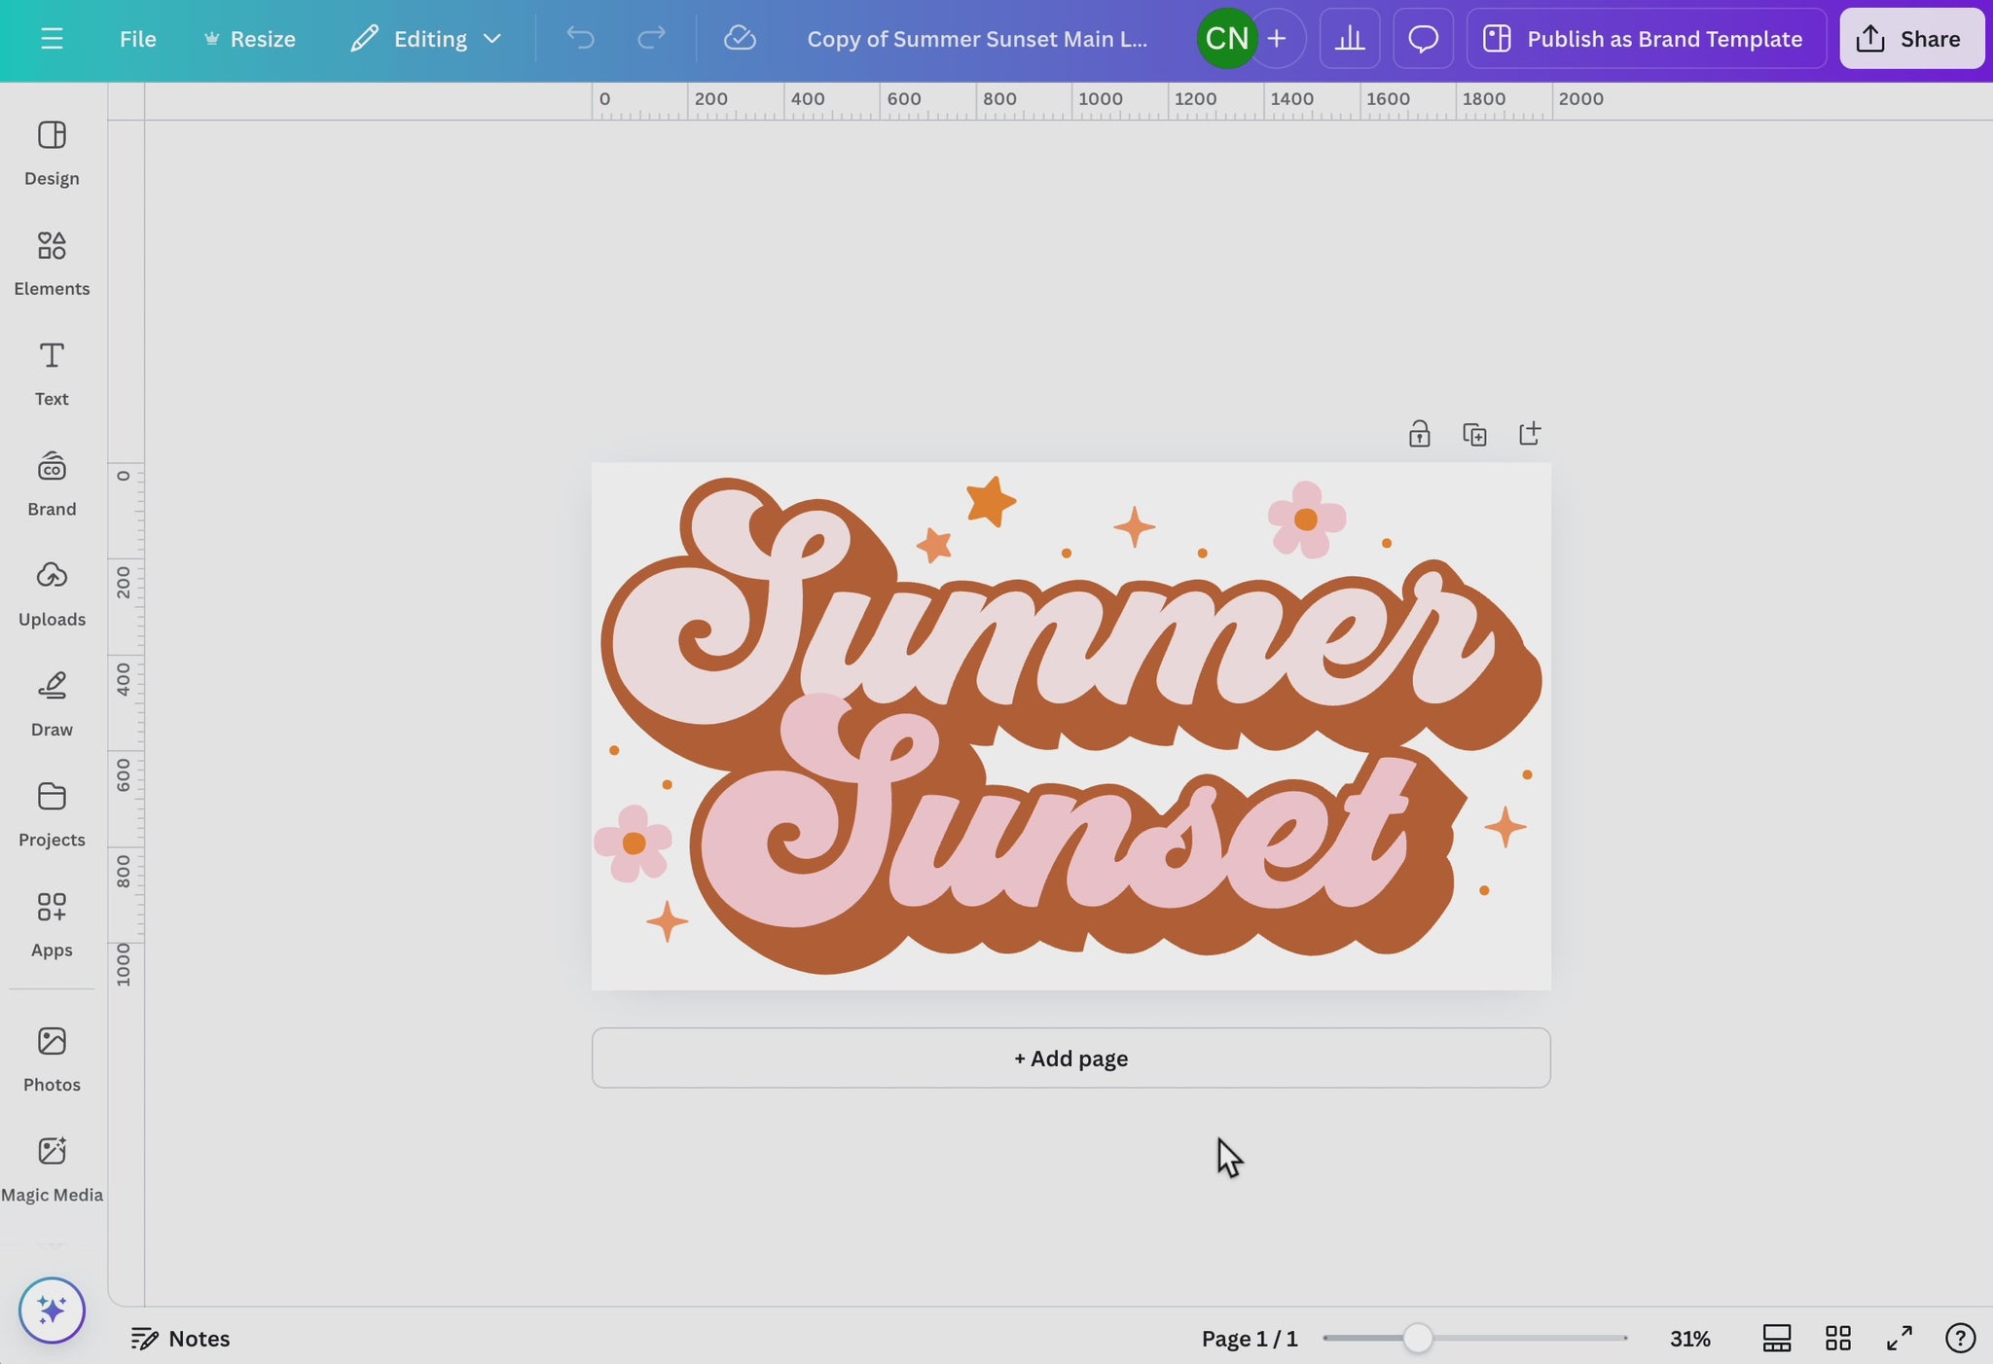The height and width of the screenshot is (1364, 1993).
Task: Open the Uploads panel
Action: (52, 592)
